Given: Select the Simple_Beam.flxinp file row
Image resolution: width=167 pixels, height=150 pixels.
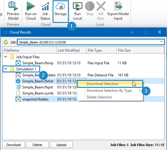Looking at the screenshot, I should click(x=83, y=63).
